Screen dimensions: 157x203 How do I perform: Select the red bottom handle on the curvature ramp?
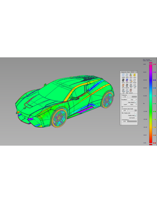tap(154, 143)
